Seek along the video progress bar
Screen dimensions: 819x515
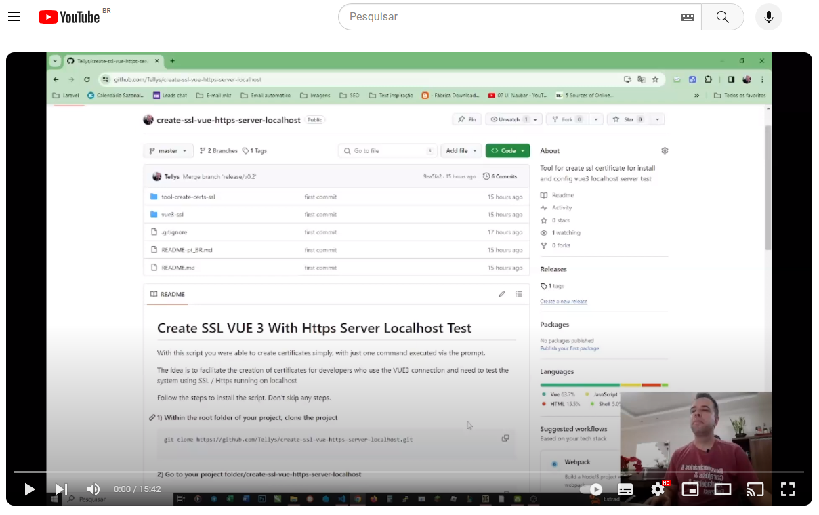409,472
